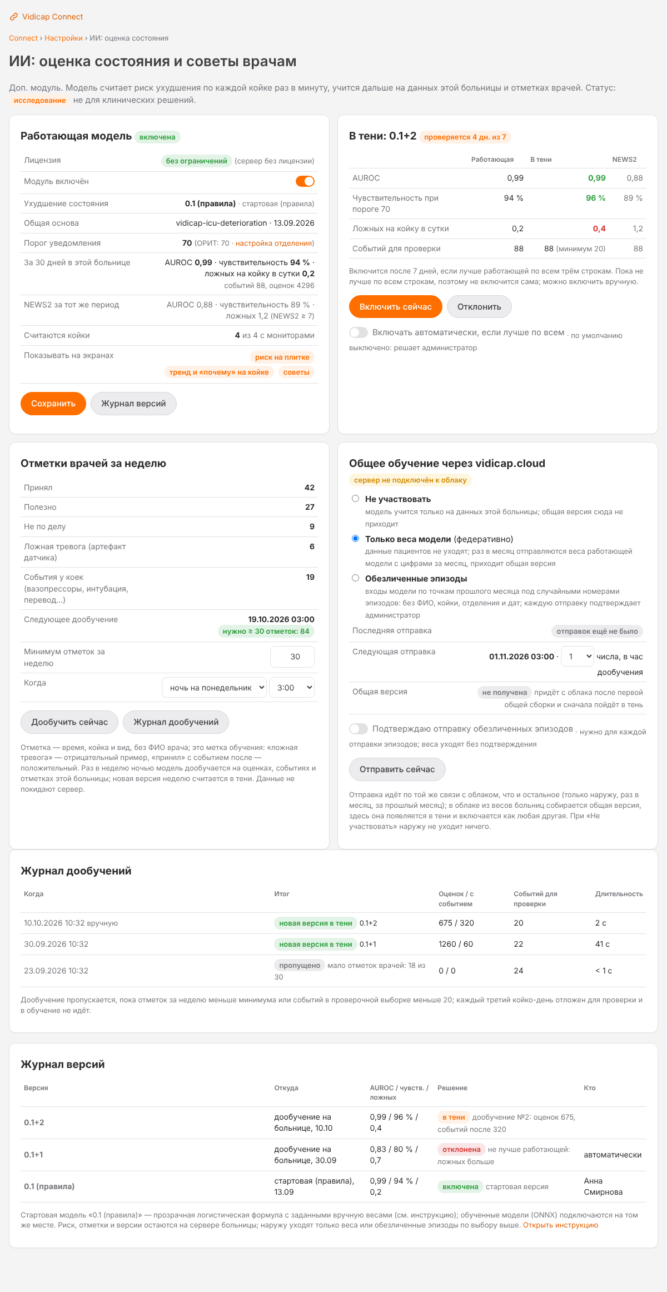This screenshot has height=1292, width=667.
Task: Select Только веса модели radio option
Action: pos(356,539)
